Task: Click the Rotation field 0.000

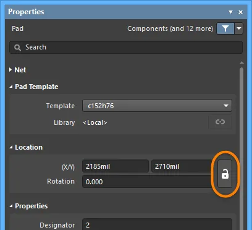Action: point(148,182)
